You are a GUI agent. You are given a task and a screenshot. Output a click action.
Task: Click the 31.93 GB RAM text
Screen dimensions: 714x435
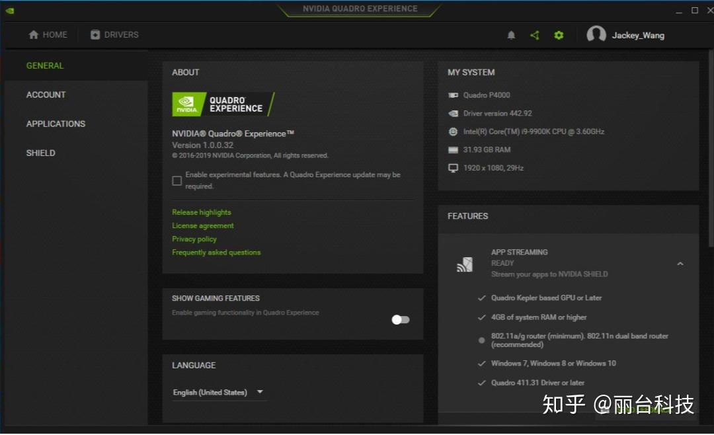(x=487, y=150)
